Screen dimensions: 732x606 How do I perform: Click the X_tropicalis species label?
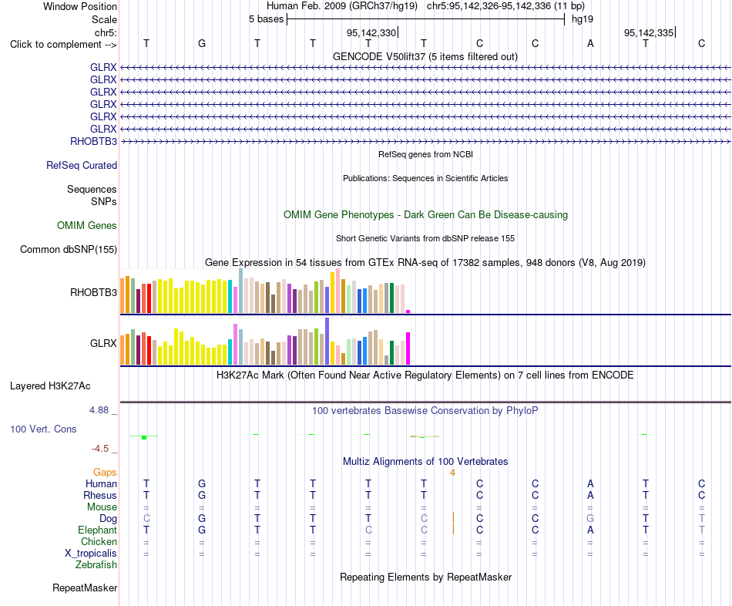91,554
